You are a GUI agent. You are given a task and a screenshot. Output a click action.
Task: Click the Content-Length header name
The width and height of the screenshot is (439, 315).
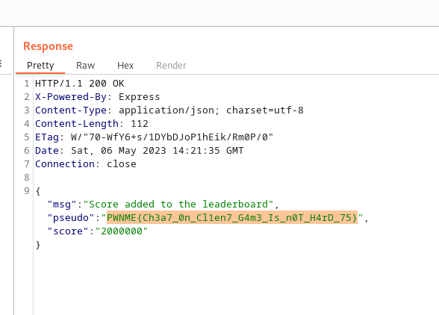tap(77, 124)
